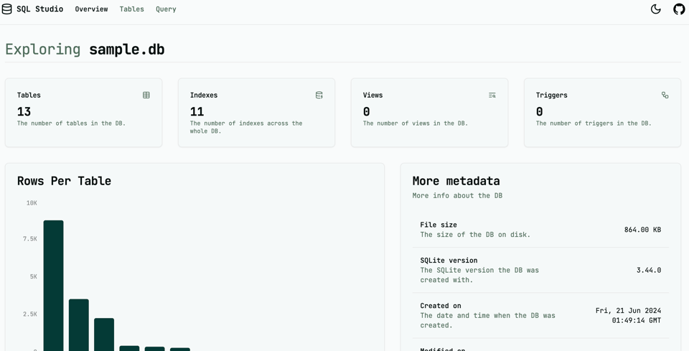This screenshot has width=689, height=351.
Task: Click the Views card list-search icon
Action: coord(492,95)
